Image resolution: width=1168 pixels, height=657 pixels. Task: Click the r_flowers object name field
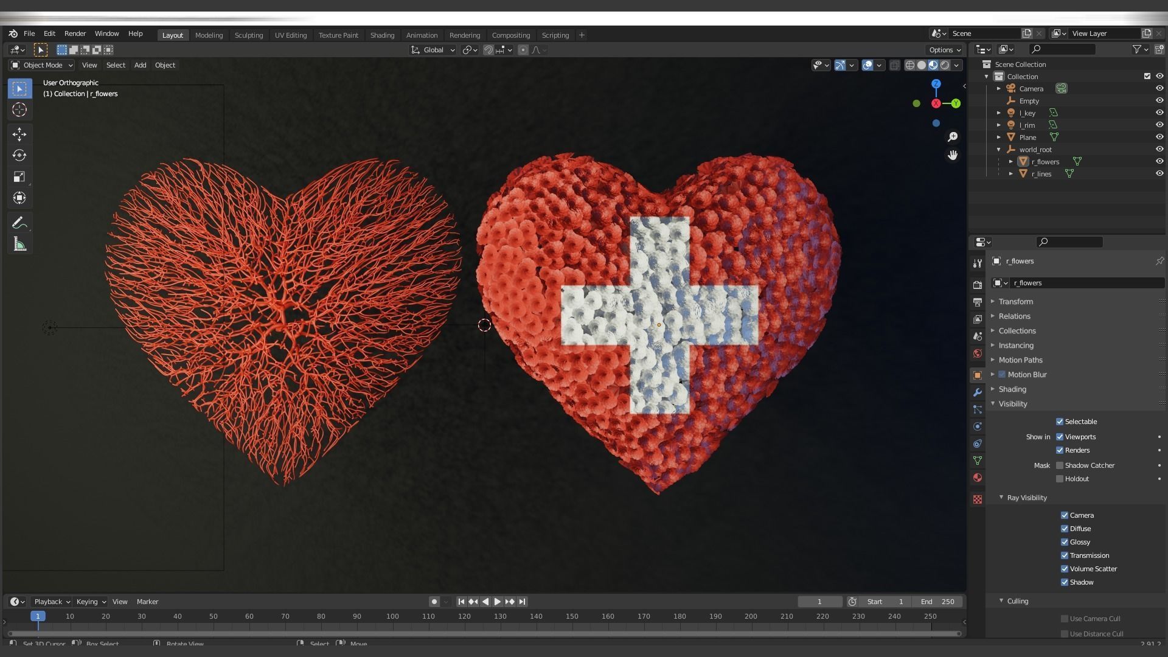tap(1086, 283)
